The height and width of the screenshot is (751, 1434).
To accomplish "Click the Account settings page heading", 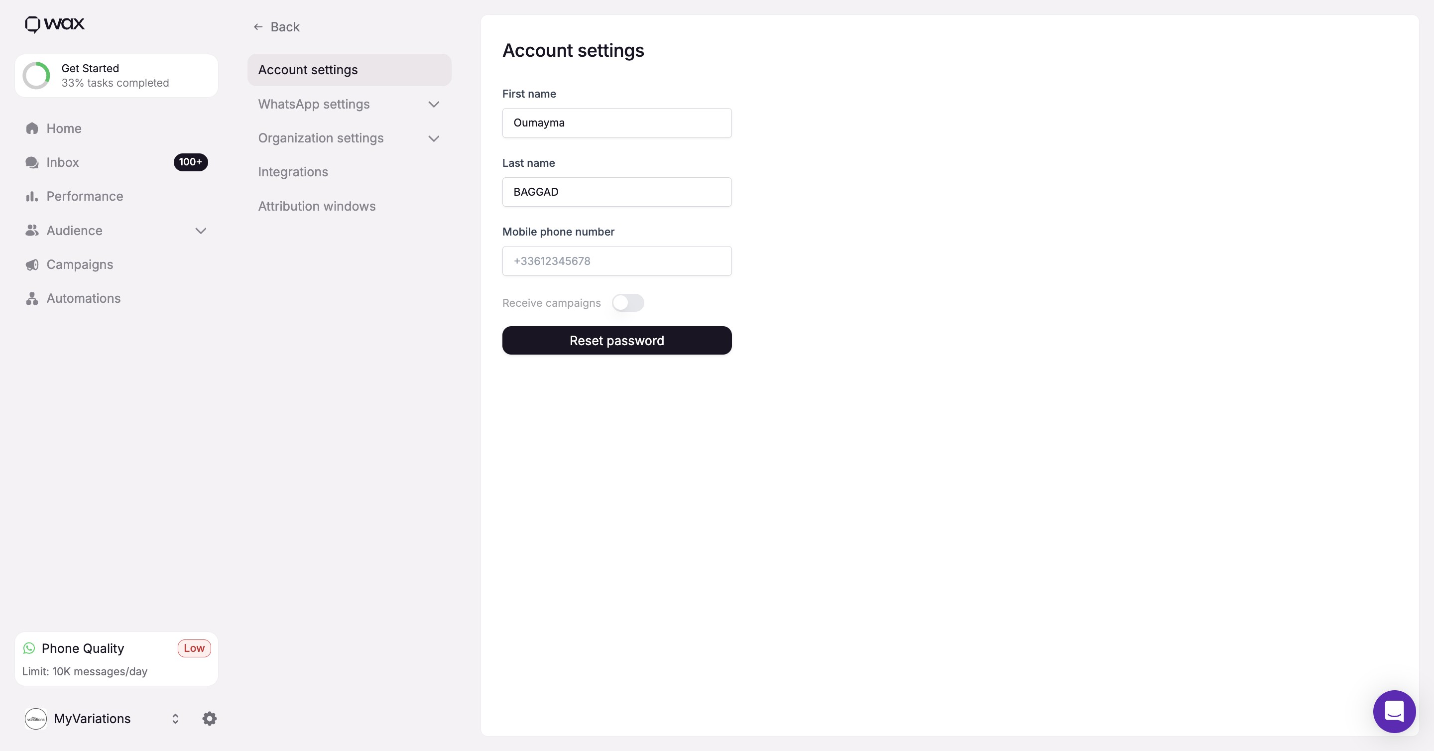I will click(x=573, y=51).
